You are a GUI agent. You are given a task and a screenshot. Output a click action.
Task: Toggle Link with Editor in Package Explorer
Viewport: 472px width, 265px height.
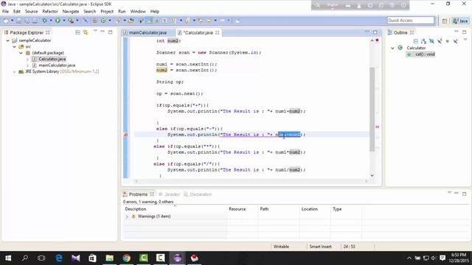[x=86, y=32]
